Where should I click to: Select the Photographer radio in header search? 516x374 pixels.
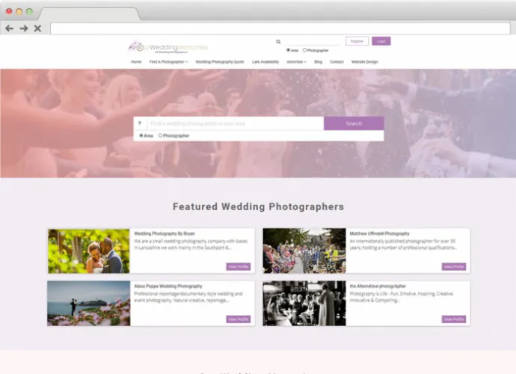(304, 50)
